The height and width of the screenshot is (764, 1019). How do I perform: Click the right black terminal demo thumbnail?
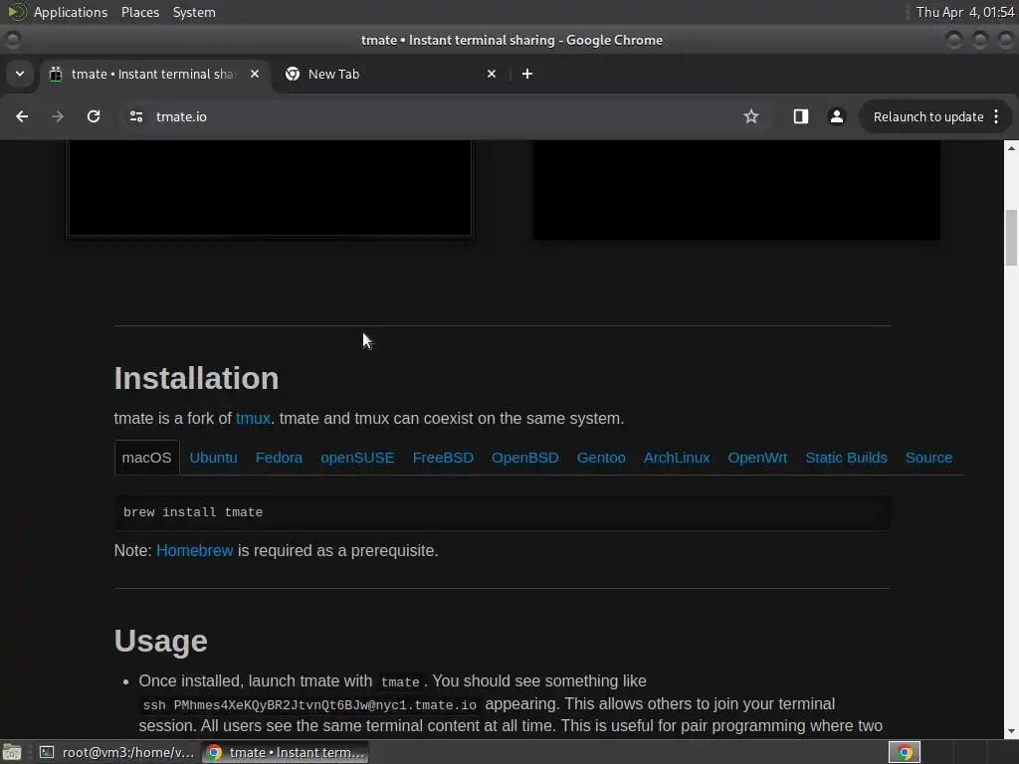coord(737,190)
